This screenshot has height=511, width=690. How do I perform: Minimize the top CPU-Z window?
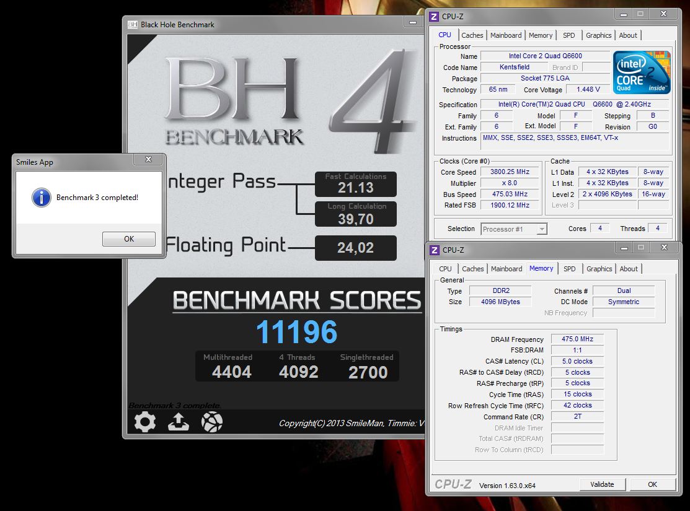coord(624,14)
